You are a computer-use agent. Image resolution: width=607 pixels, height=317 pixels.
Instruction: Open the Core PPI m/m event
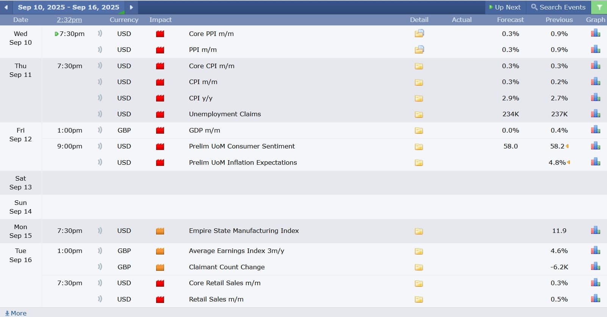[x=211, y=34]
